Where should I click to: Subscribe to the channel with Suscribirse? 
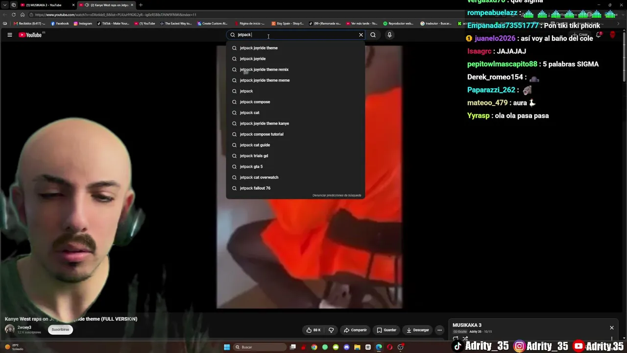tap(60, 329)
